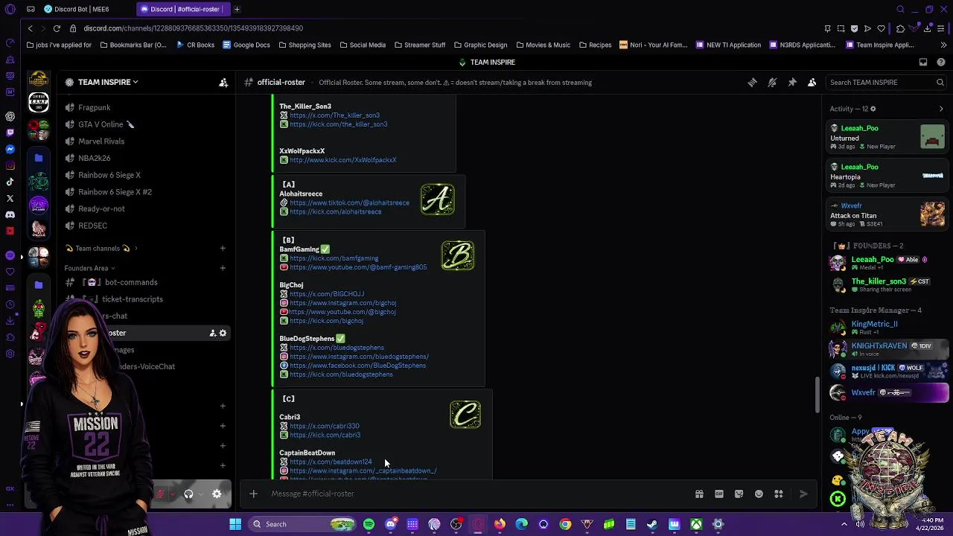The width and height of the screenshot is (953, 536).
Task: Toggle deafen headphones icon
Action: 188,494
